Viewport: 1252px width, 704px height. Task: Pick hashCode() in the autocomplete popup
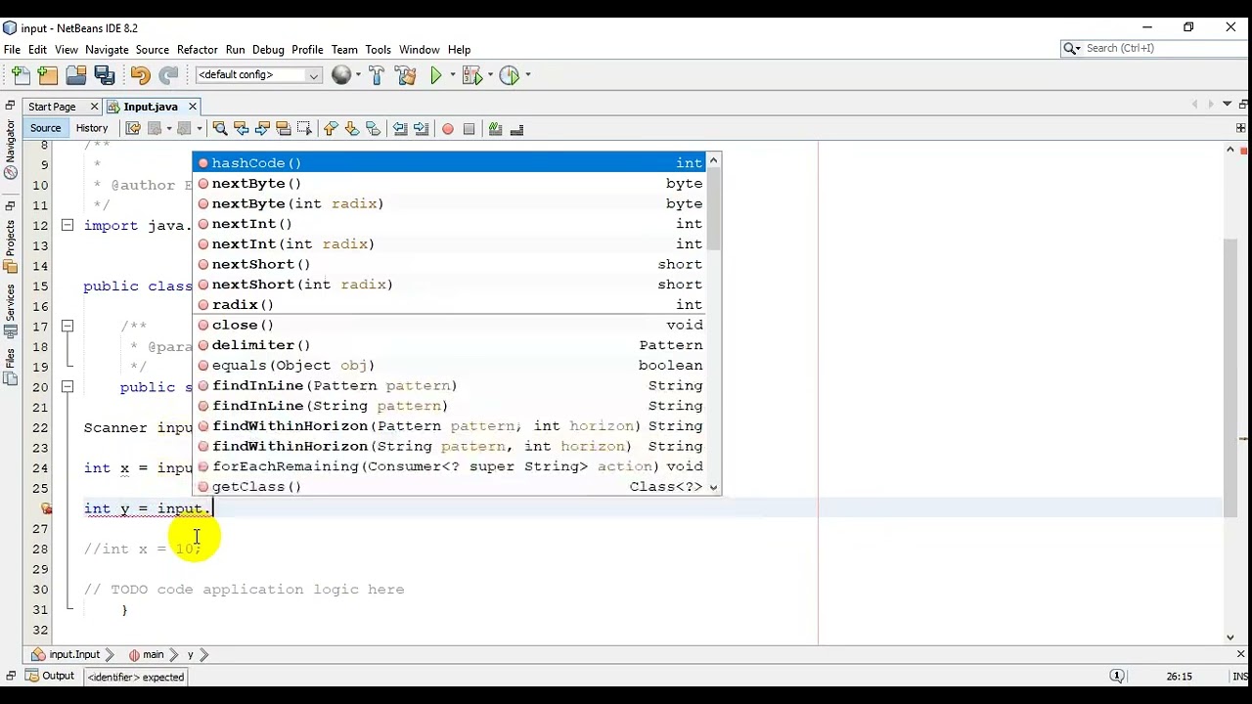click(450, 163)
